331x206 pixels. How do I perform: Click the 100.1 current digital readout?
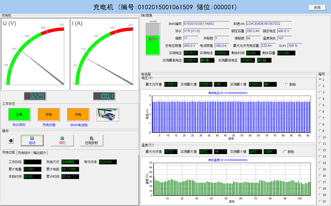point(104,96)
